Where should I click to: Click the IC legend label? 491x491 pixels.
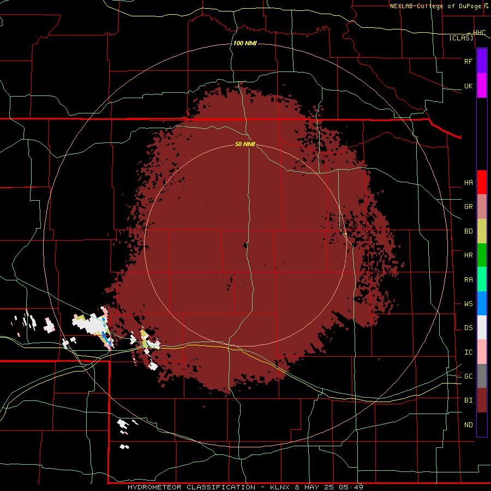pyautogui.click(x=468, y=352)
